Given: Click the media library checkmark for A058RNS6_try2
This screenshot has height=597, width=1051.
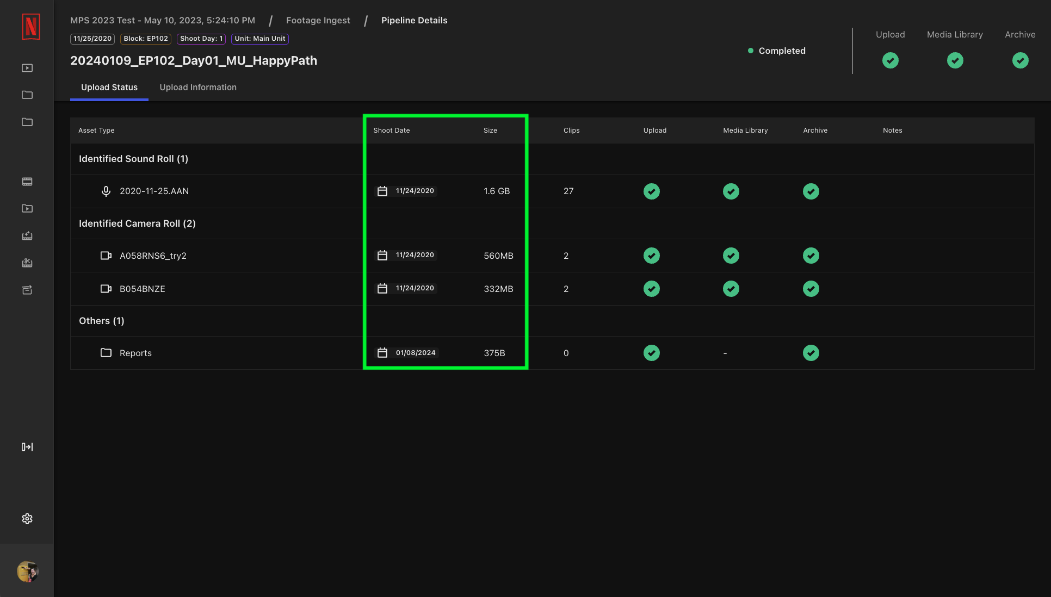Looking at the screenshot, I should coord(731,255).
